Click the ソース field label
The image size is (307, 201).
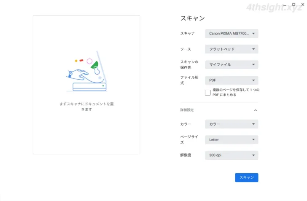pos(186,49)
